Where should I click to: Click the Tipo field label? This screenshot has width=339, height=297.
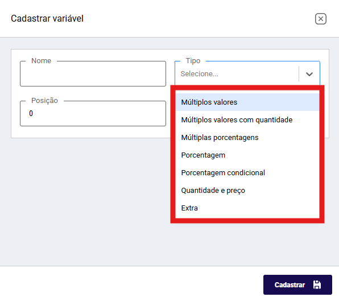pos(193,60)
